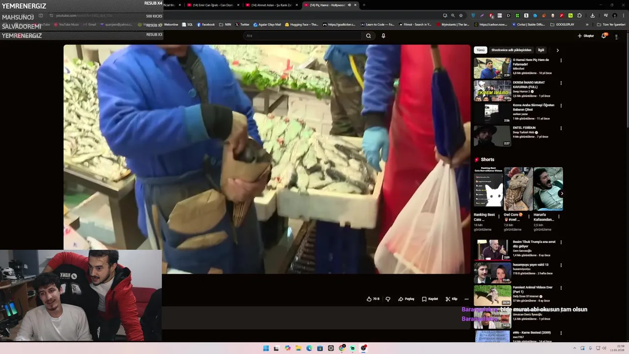Open Hugging Face bookmark
Screen dimensions: 629x354
point(302,25)
